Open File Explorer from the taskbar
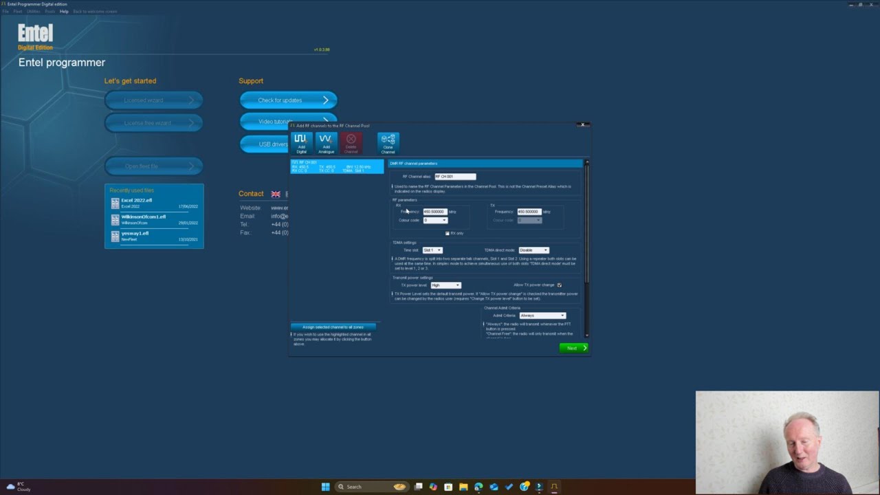Screen dimensions: 880x495 pyautogui.click(x=463, y=487)
